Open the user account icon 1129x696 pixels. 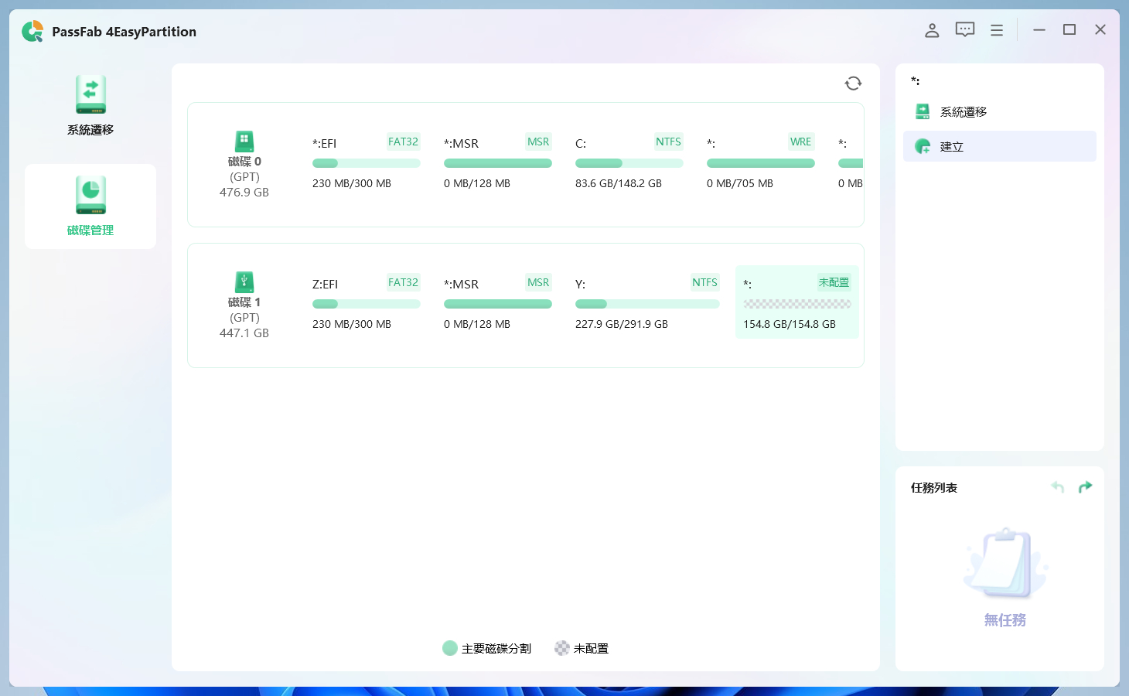click(932, 30)
